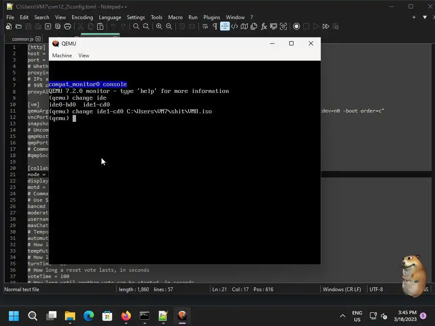Viewport: 435px width, 326px height.
Task: Open the Machine menu in QEMU
Action: (62, 56)
